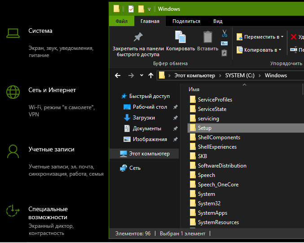Open Учетные записи person icon

[x=13, y=151]
